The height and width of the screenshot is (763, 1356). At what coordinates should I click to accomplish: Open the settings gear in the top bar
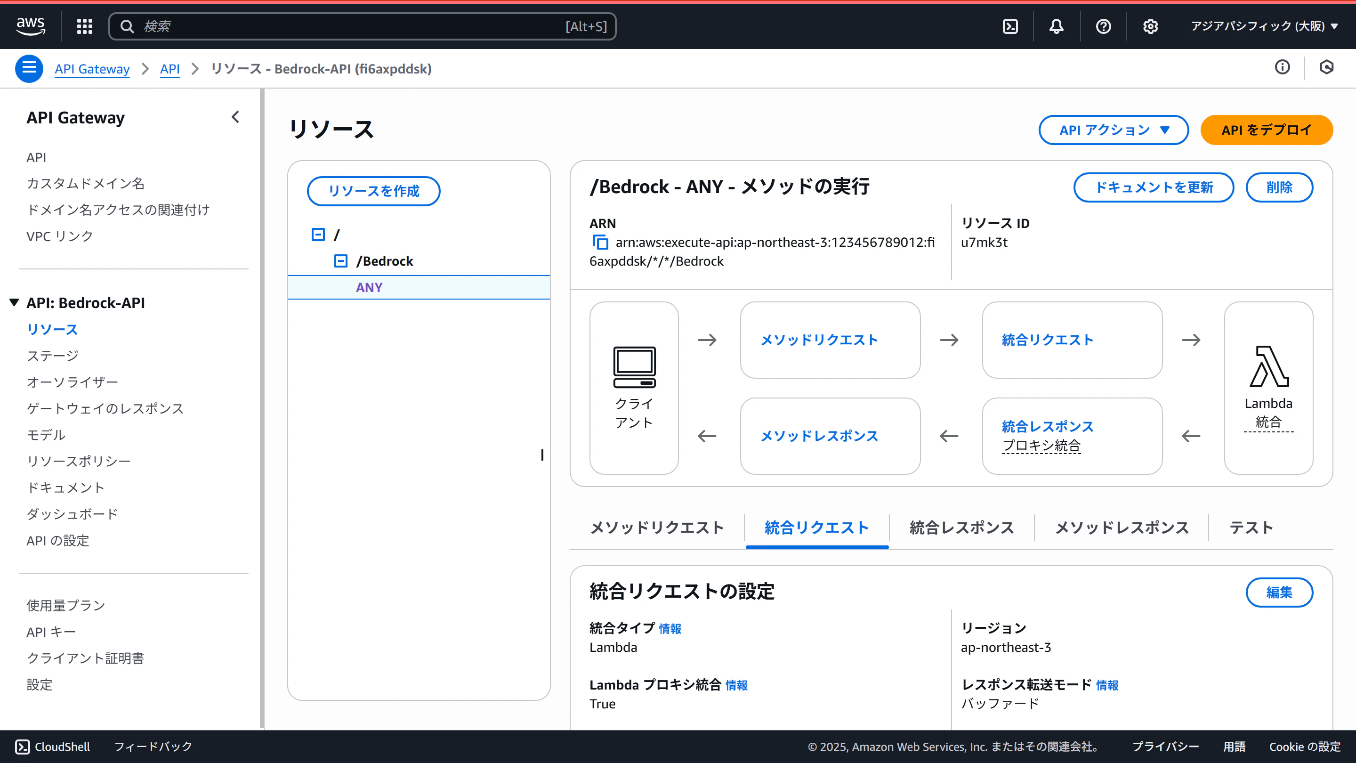click(x=1150, y=26)
